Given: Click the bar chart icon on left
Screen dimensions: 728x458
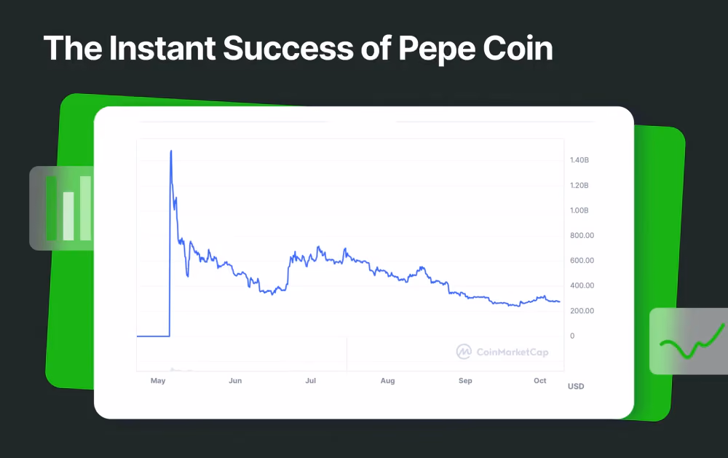Looking at the screenshot, I should pos(68,208).
